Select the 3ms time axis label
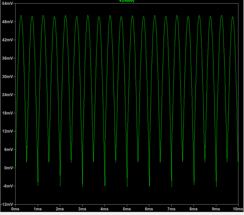 (82, 209)
